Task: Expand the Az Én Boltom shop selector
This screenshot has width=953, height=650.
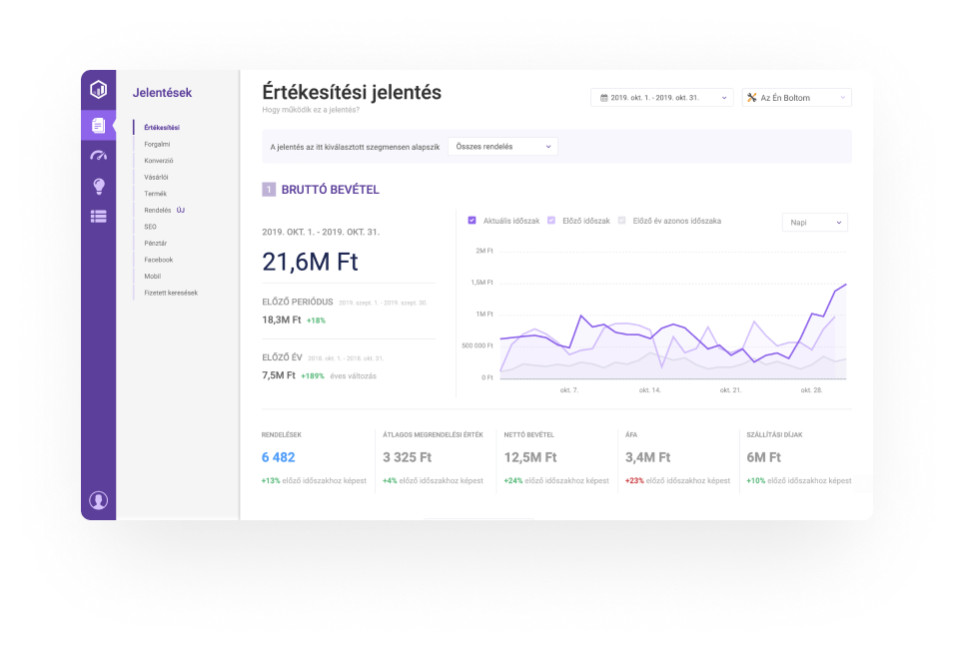Action: [x=796, y=98]
